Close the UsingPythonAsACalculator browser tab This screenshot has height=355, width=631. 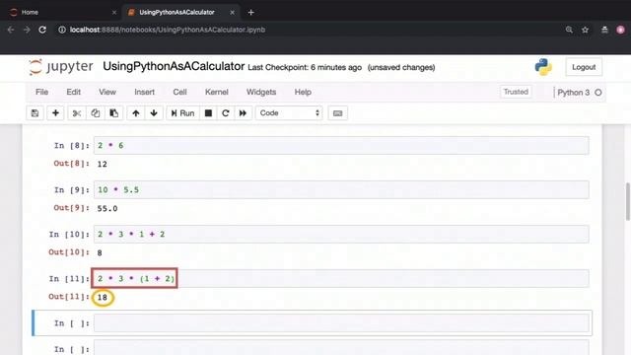coord(233,13)
